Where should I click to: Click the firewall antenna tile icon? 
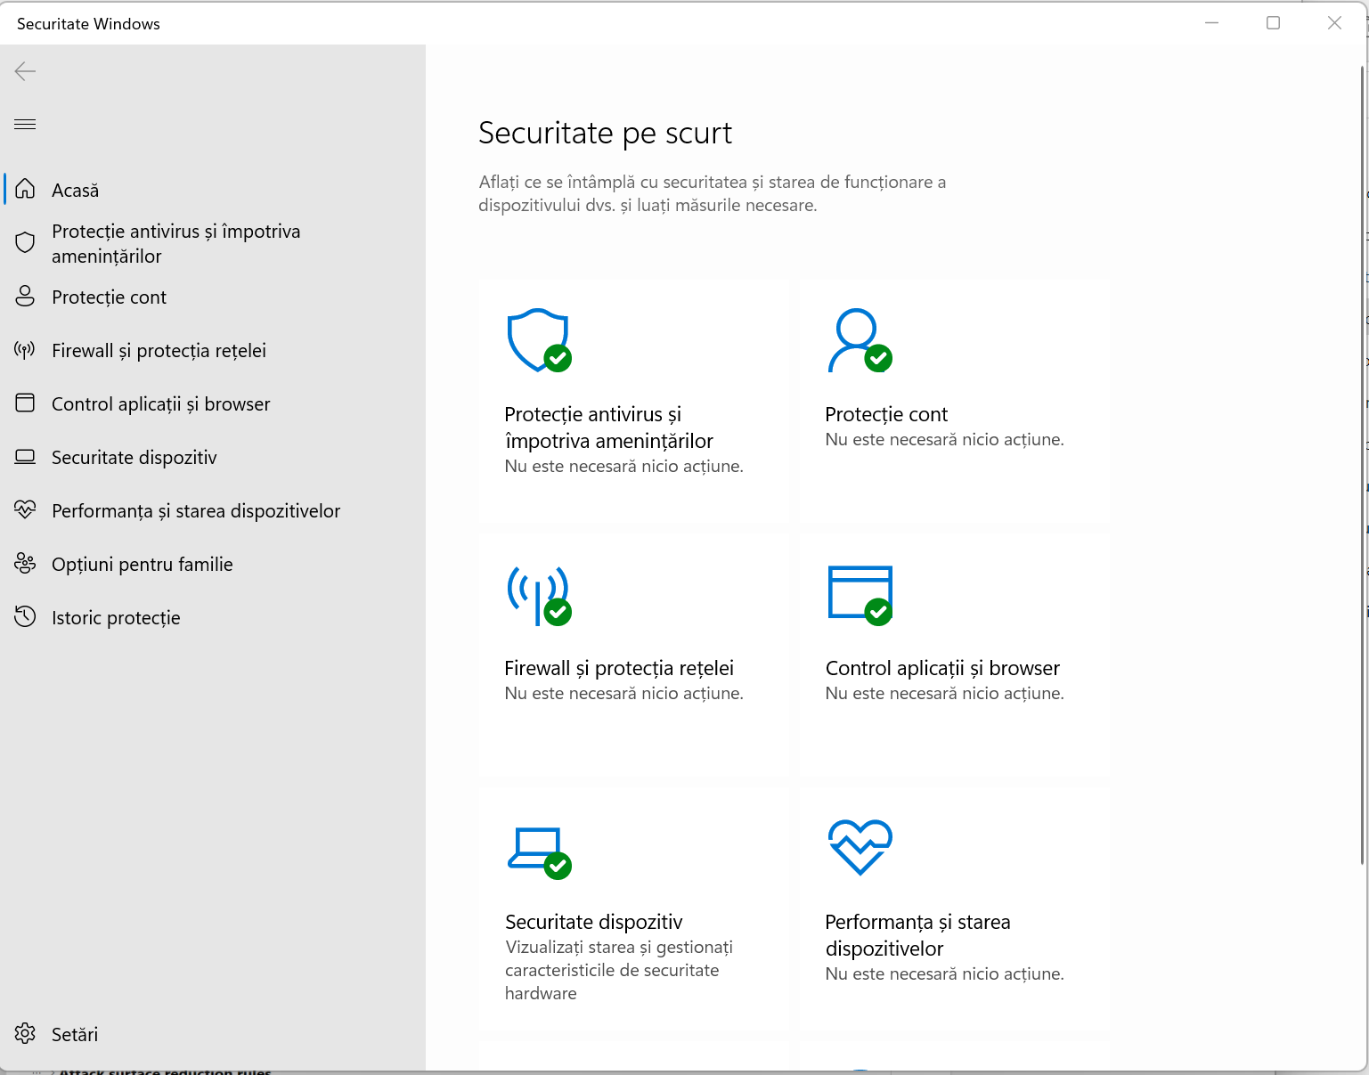point(538,595)
